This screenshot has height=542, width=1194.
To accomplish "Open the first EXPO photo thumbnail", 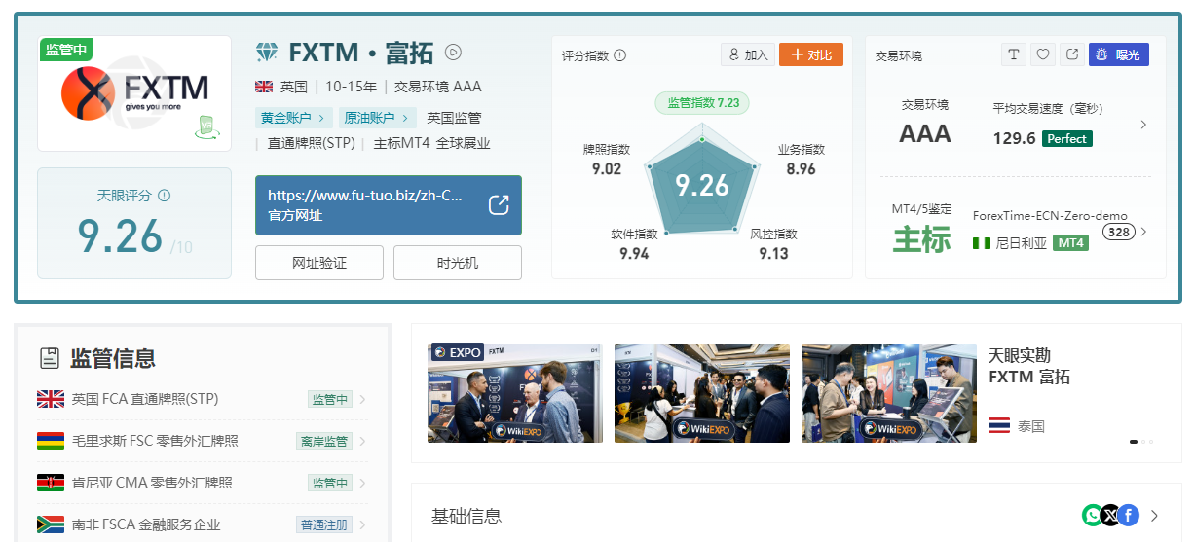I will 515,393.
